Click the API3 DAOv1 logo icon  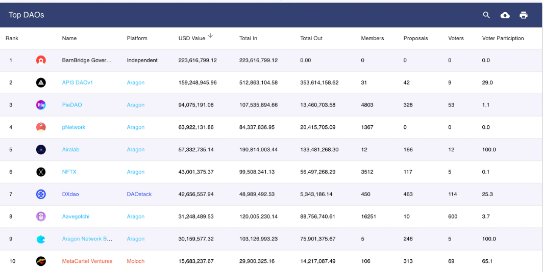click(x=41, y=83)
